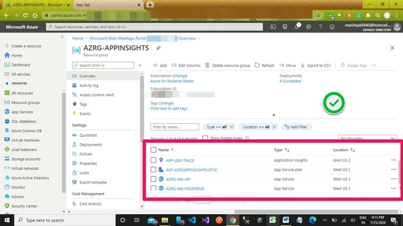
Task: Open portal settings gear icon
Action: 309,26
